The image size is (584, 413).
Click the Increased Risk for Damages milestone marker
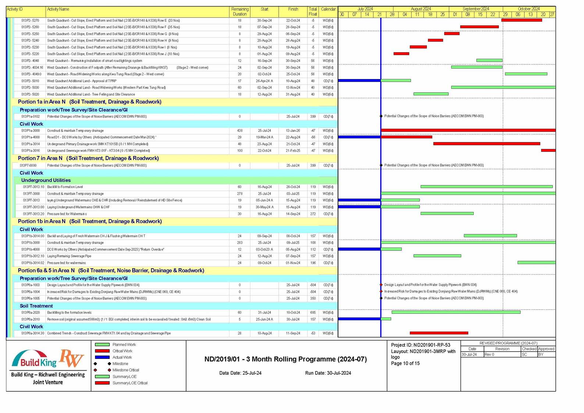381,292
